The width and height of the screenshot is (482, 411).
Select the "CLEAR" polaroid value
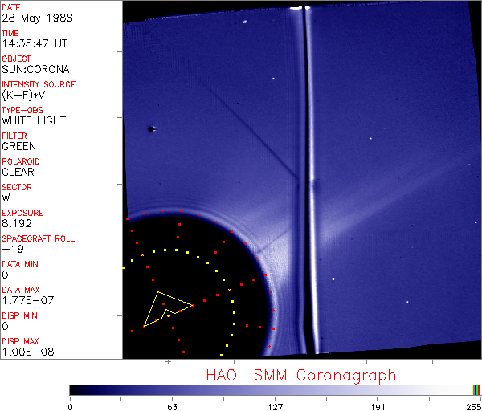pyautogui.click(x=18, y=172)
